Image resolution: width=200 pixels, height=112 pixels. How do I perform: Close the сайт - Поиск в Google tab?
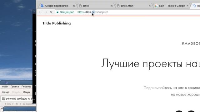(x=187, y=6)
